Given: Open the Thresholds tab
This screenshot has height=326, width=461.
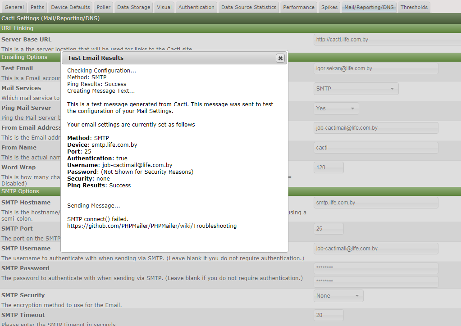Looking at the screenshot, I should point(414,7).
